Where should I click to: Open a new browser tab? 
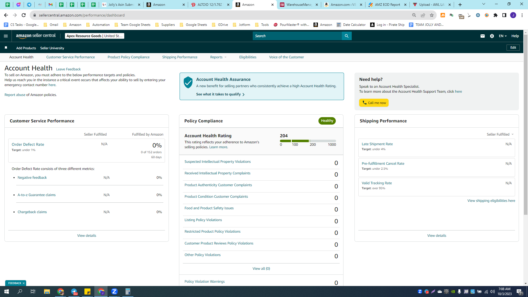460,5
